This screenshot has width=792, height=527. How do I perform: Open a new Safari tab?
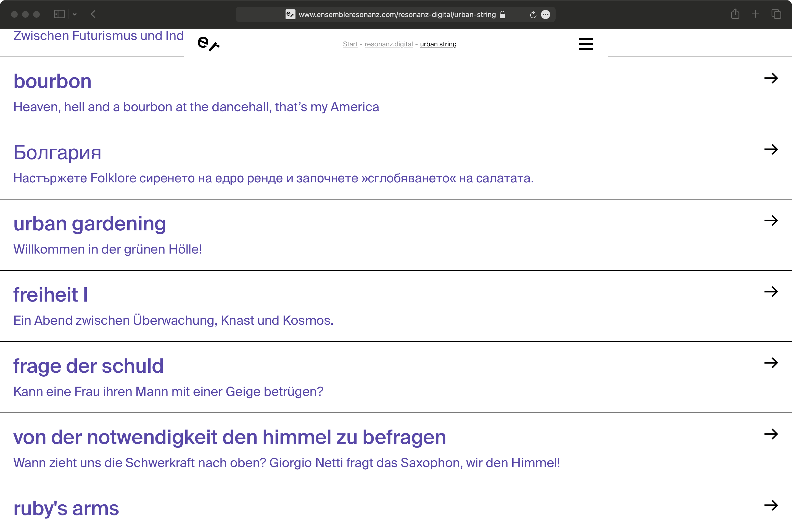pyautogui.click(x=755, y=14)
